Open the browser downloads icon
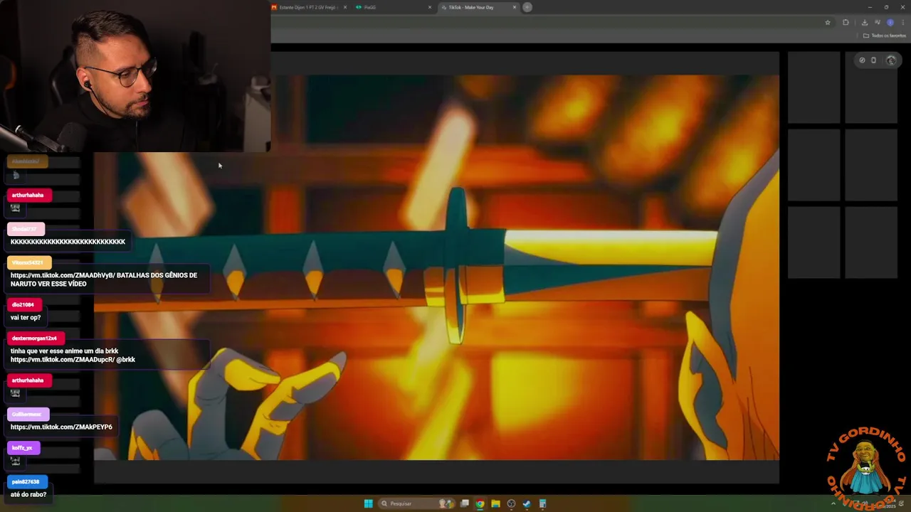The height and width of the screenshot is (512, 911). click(865, 23)
